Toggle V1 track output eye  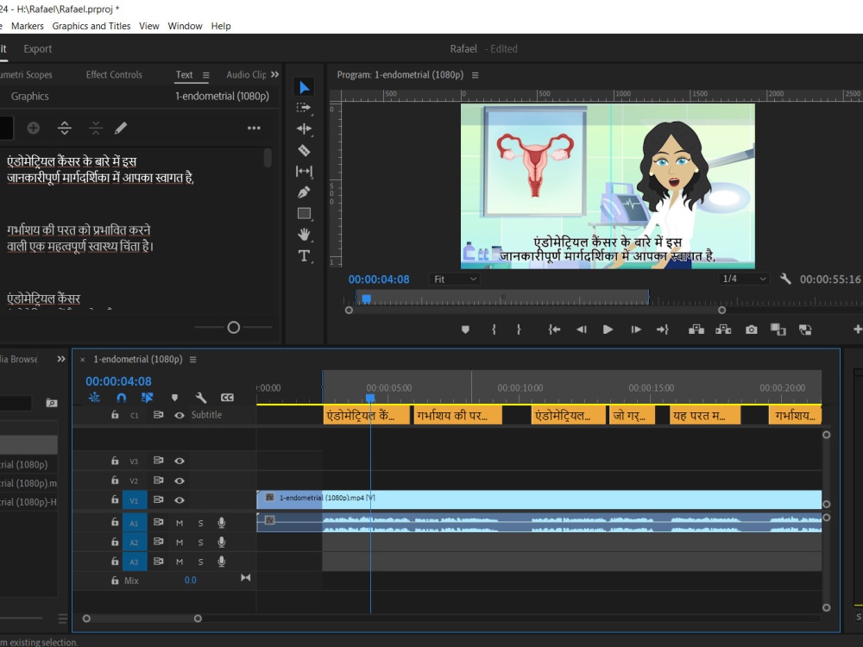tap(180, 500)
